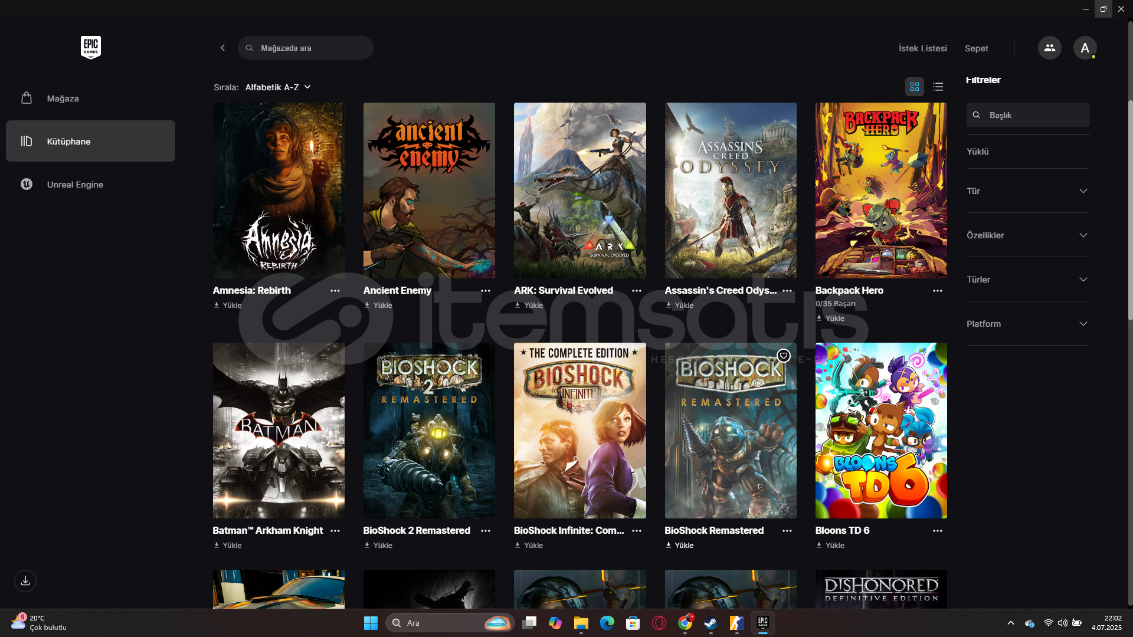The height and width of the screenshot is (637, 1133).
Task: Open options menu for BioShock 2 Remastered
Action: [486, 531]
